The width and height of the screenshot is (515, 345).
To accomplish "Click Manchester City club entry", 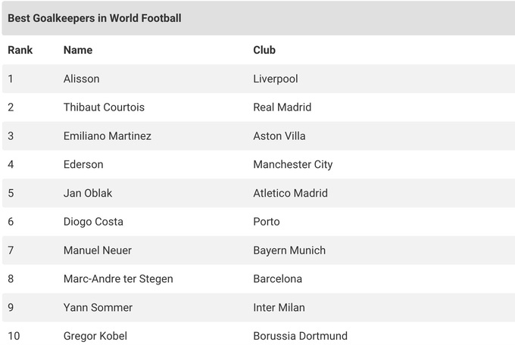I will click(292, 164).
